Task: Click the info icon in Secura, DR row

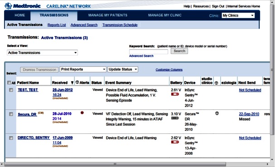Action: click(217, 113)
